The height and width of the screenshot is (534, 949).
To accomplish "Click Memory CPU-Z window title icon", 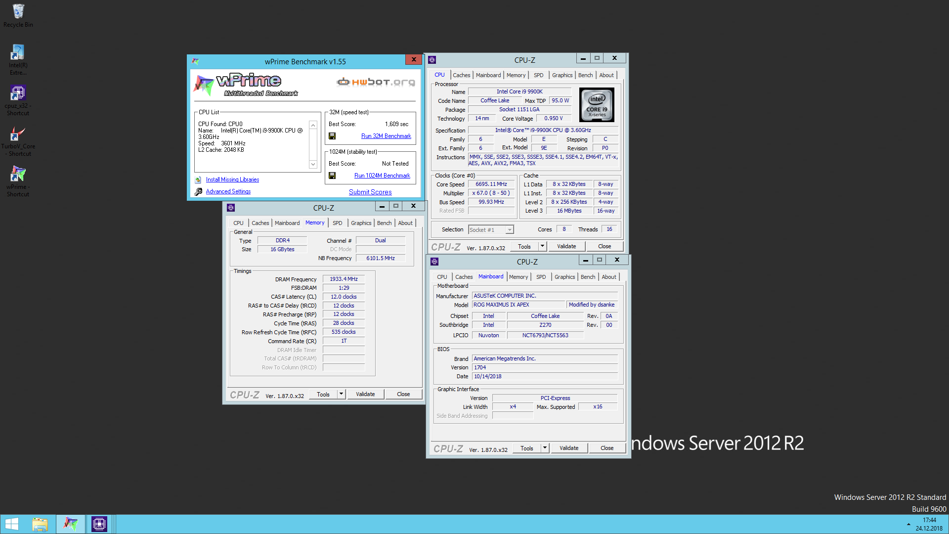I will [x=231, y=208].
